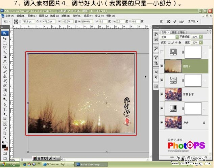Click the foreground color swatch
The height and width of the screenshot is (168, 214).
pyautogui.click(x=4, y=146)
